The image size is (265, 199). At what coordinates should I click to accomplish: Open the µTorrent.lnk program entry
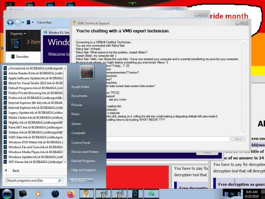(x=33, y=68)
